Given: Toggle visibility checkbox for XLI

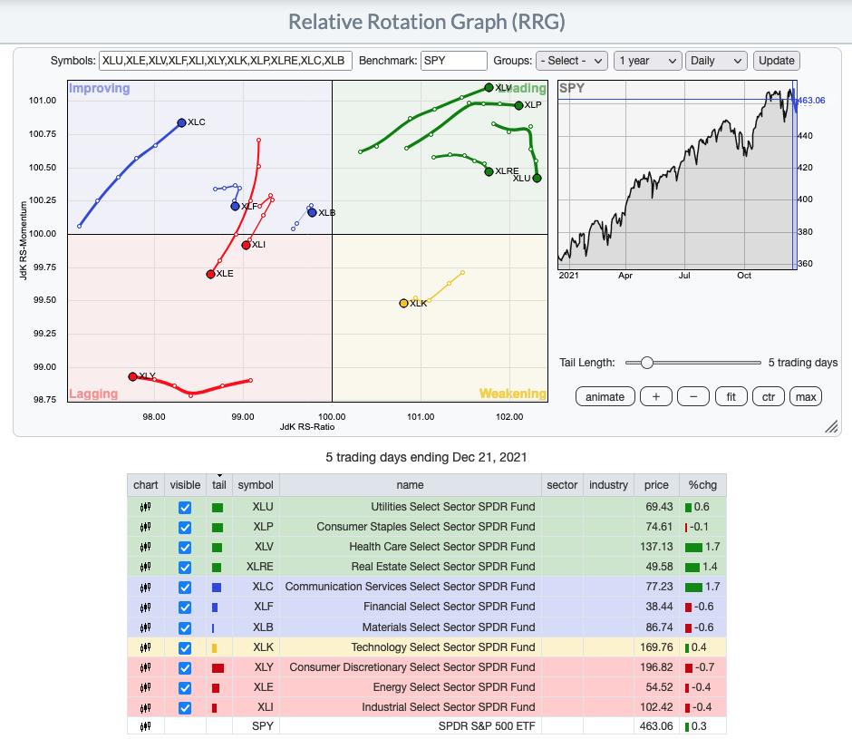Looking at the screenshot, I should 185,708.
